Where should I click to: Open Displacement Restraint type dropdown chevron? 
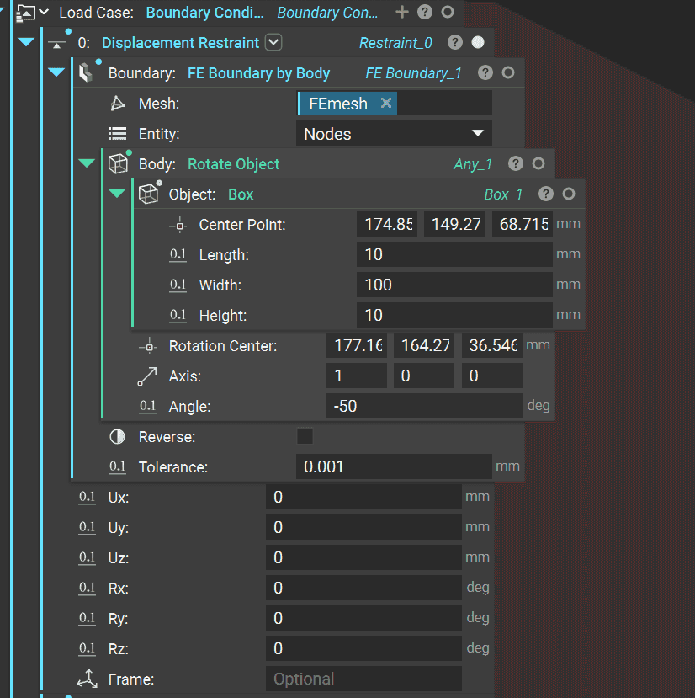(x=273, y=43)
